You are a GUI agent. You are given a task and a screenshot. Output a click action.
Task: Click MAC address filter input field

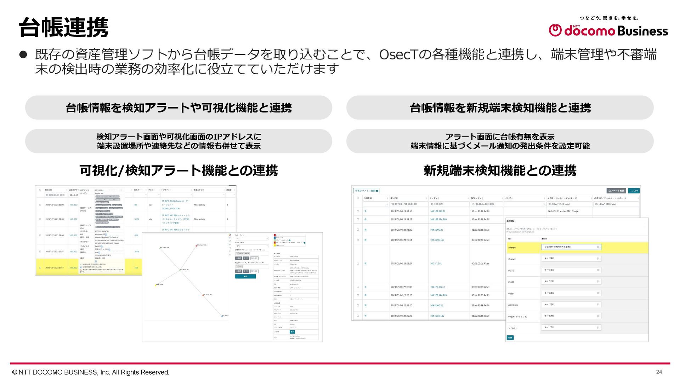coord(486,204)
